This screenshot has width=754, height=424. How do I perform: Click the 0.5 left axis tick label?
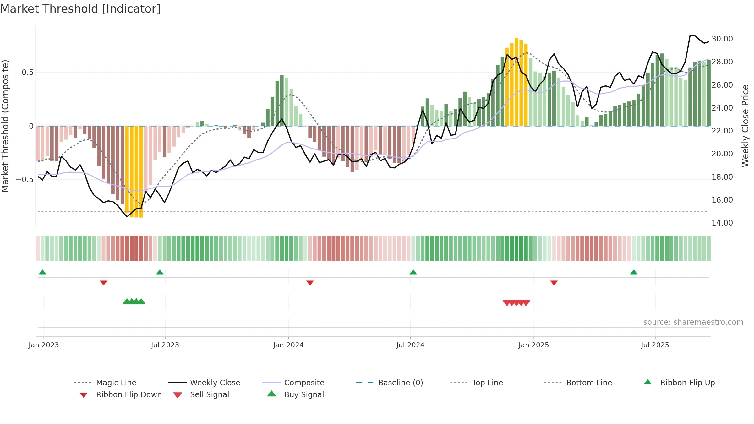point(28,73)
